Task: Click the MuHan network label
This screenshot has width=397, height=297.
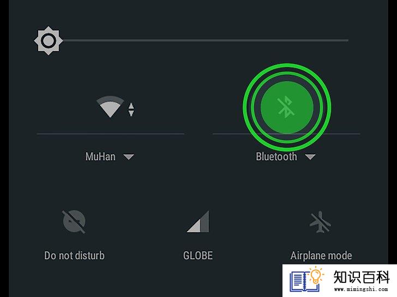Action: tap(100, 157)
